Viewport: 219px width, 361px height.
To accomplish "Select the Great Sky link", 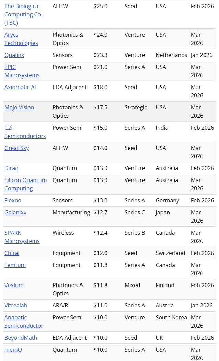I will point(16,148).
